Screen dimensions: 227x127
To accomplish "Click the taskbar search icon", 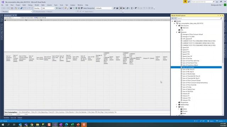I will pos(9,125).
